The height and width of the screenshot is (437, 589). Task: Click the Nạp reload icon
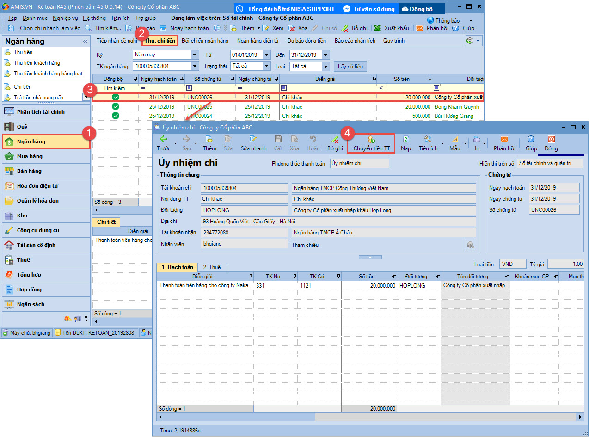click(x=406, y=139)
